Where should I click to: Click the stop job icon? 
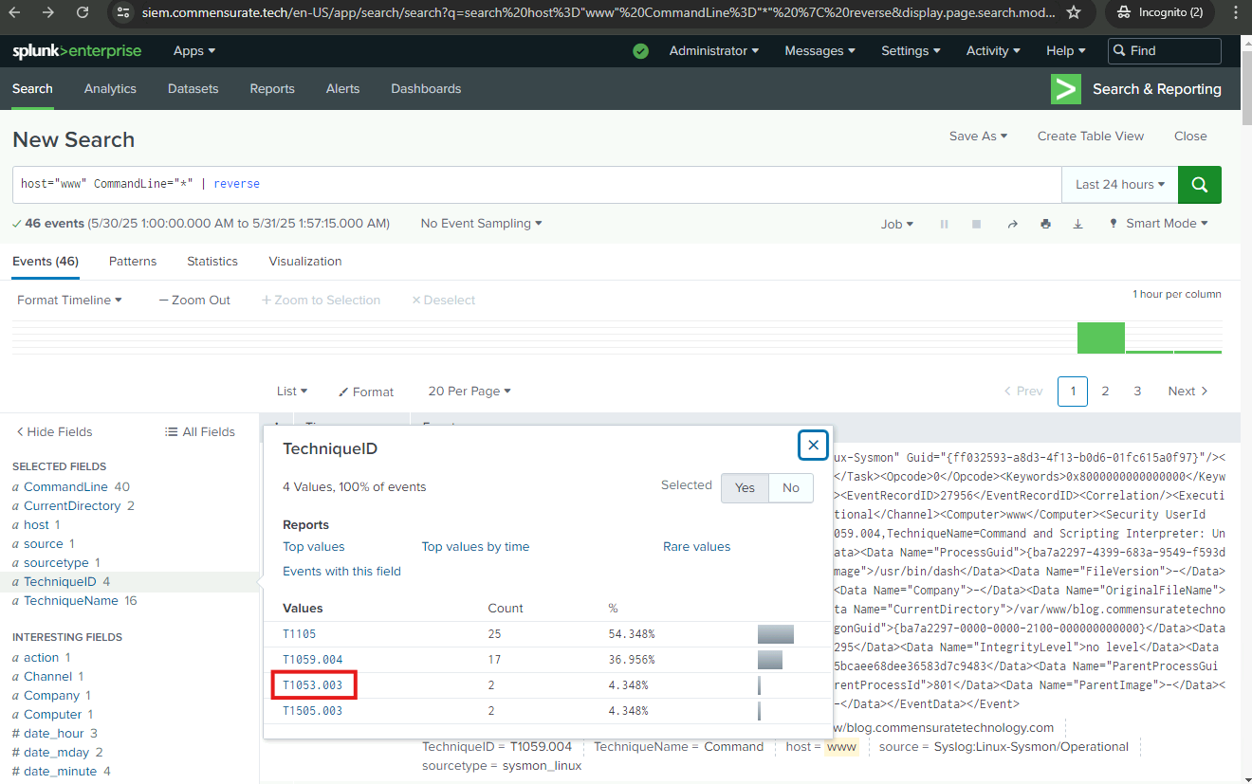click(976, 225)
